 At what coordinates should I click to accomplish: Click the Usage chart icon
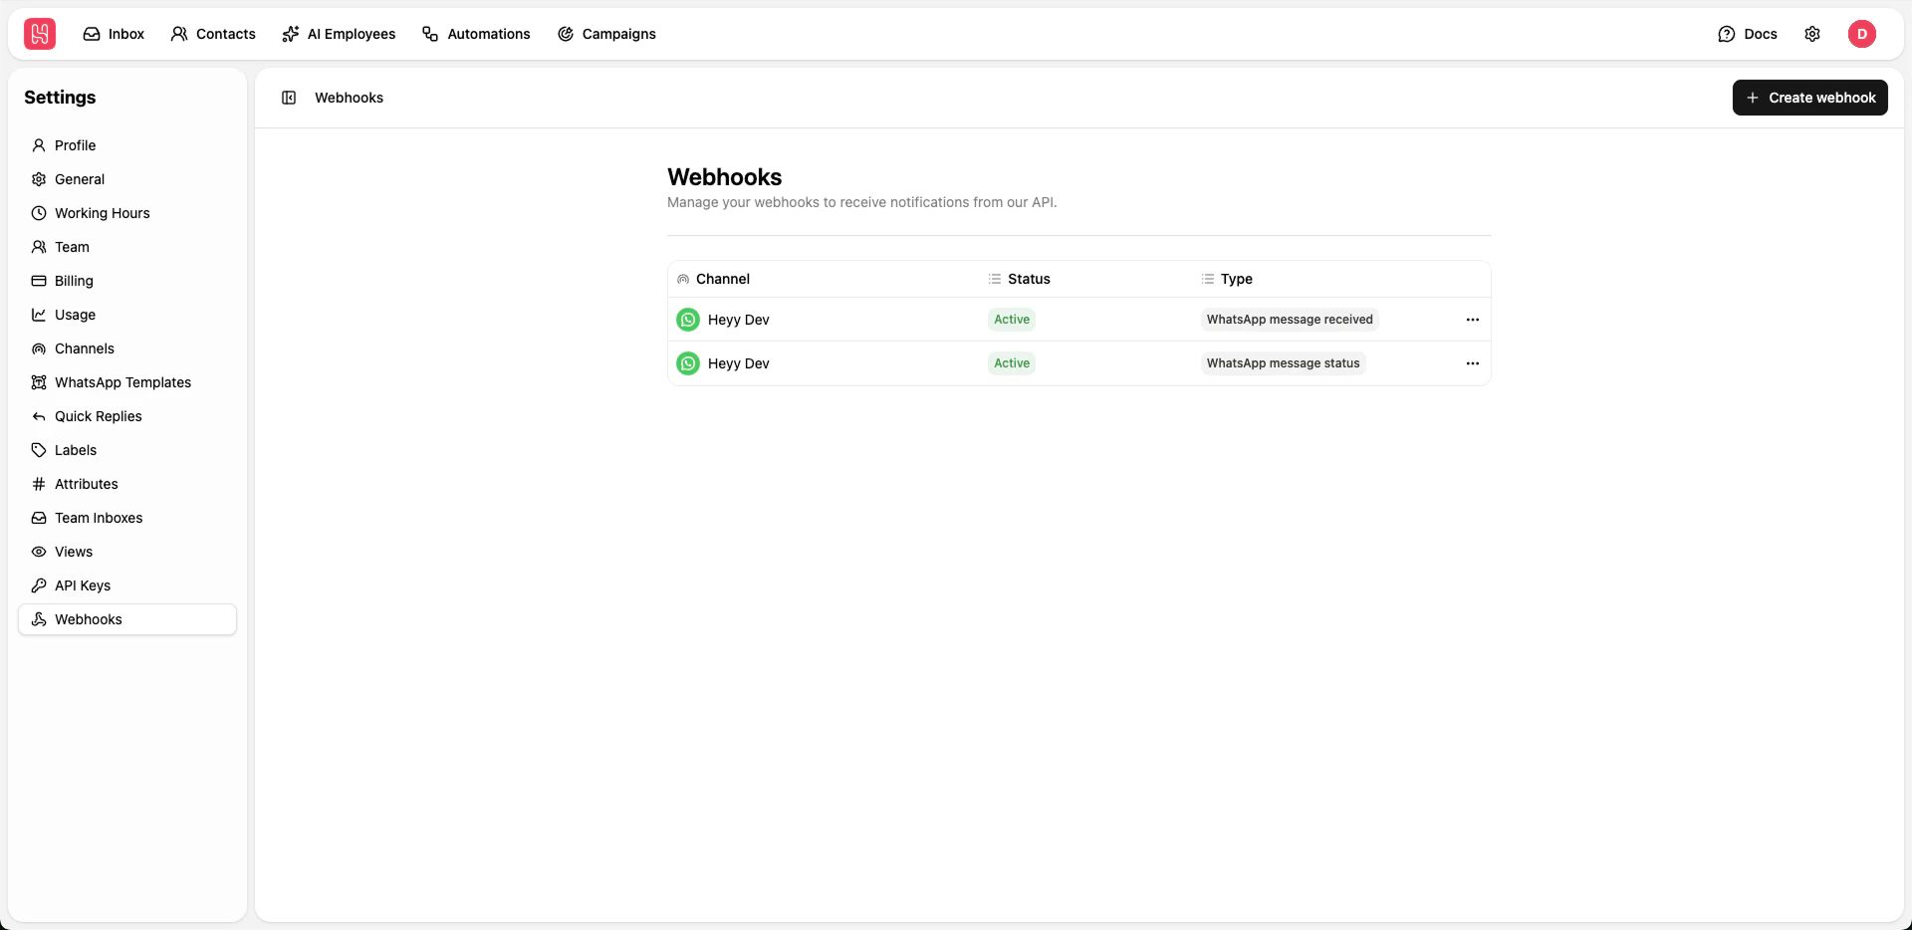(39, 315)
